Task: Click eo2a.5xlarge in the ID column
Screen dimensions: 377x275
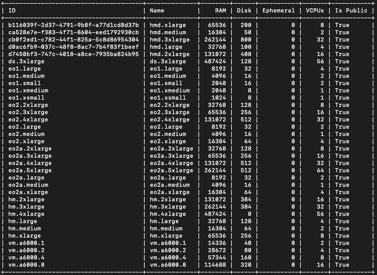Action: (31, 170)
